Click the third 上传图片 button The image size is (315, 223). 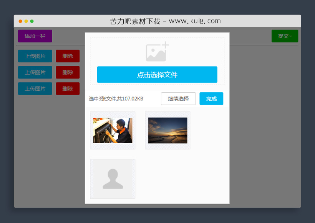pyautogui.click(x=35, y=89)
